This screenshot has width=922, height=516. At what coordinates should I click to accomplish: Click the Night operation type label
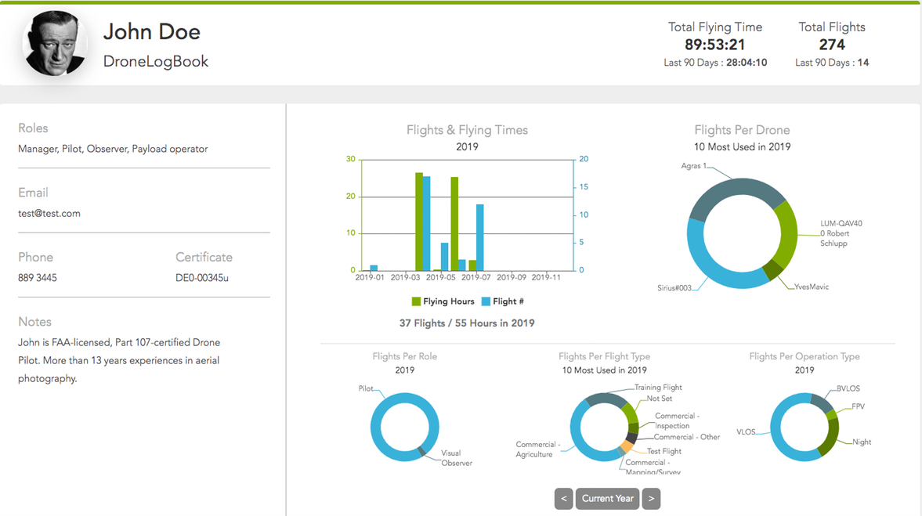pos(862,442)
